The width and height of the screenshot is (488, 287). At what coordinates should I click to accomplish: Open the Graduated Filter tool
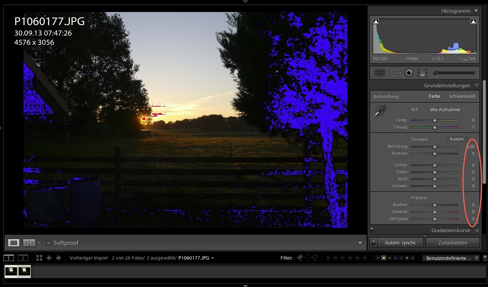[x=423, y=73]
